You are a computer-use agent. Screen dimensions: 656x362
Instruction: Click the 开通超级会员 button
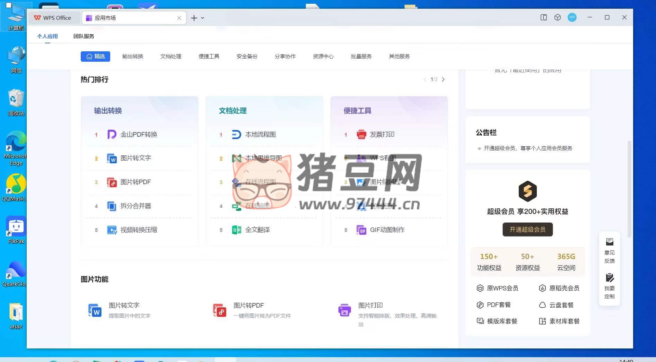[x=527, y=230]
